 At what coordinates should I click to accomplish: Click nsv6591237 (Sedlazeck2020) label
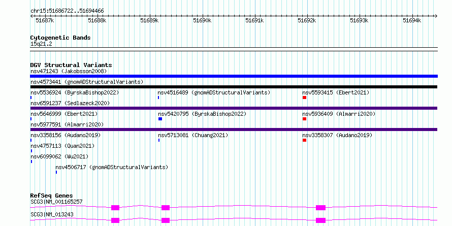point(70,103)
